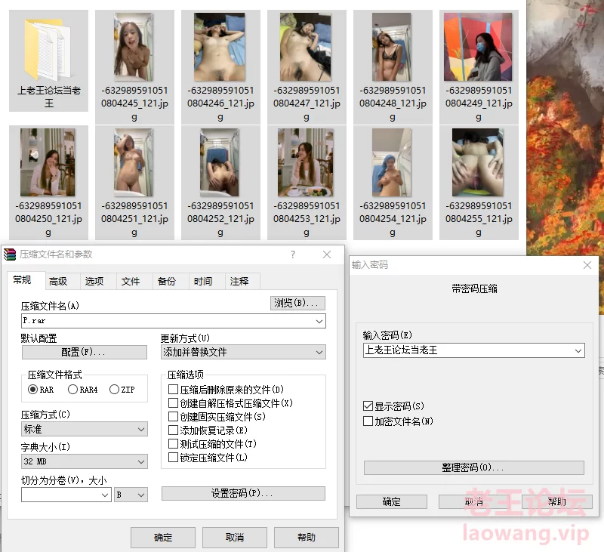604x552 pixels.
Task: Click 整理密码(O)... in the password dialog
Action: pyautogui.click(x=474, y=467)
